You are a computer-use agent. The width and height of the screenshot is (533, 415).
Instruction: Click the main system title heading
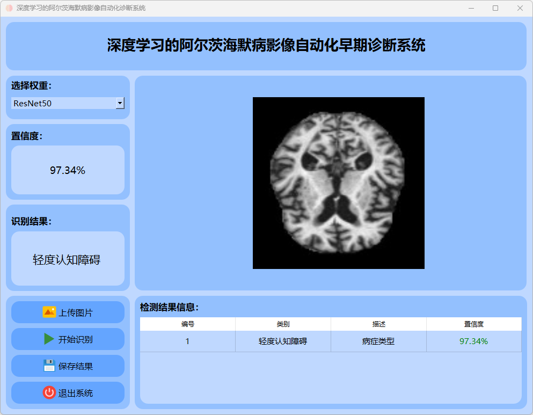(x=266, y=45)
